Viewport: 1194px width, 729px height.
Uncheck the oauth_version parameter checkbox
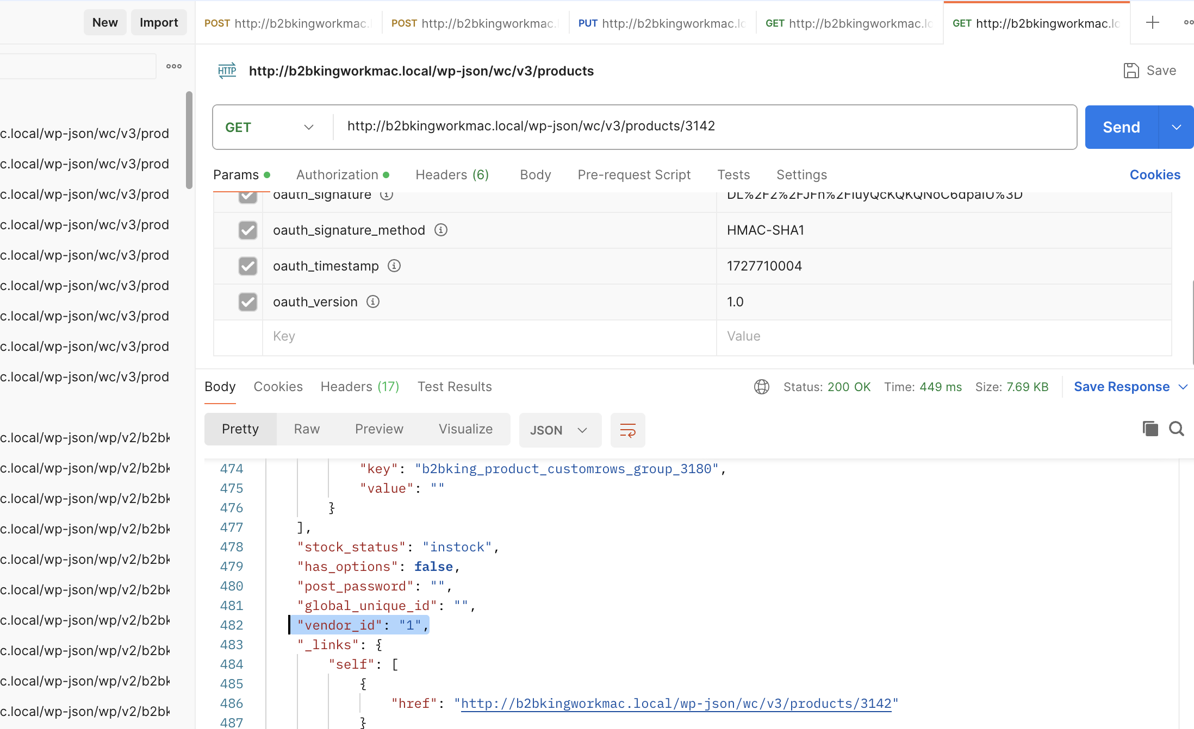click(248, 302)
